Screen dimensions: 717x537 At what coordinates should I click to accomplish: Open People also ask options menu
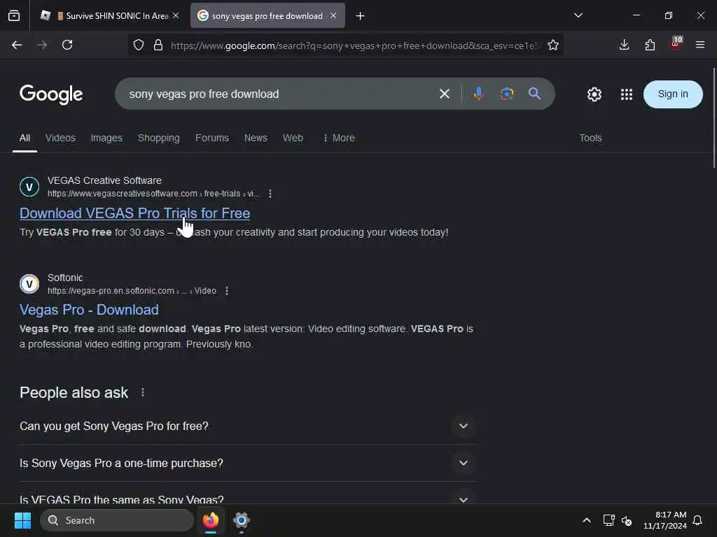coord(143,392)
